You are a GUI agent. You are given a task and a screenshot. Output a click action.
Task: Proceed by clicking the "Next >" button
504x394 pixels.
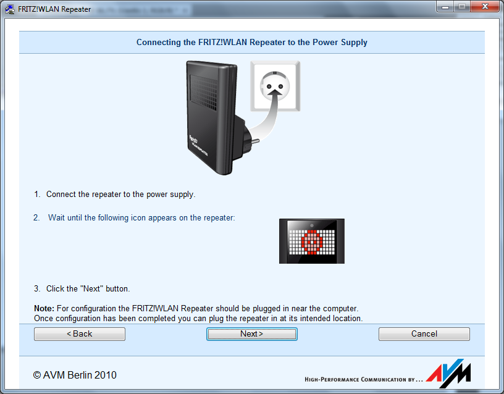(x=251, y=334)
